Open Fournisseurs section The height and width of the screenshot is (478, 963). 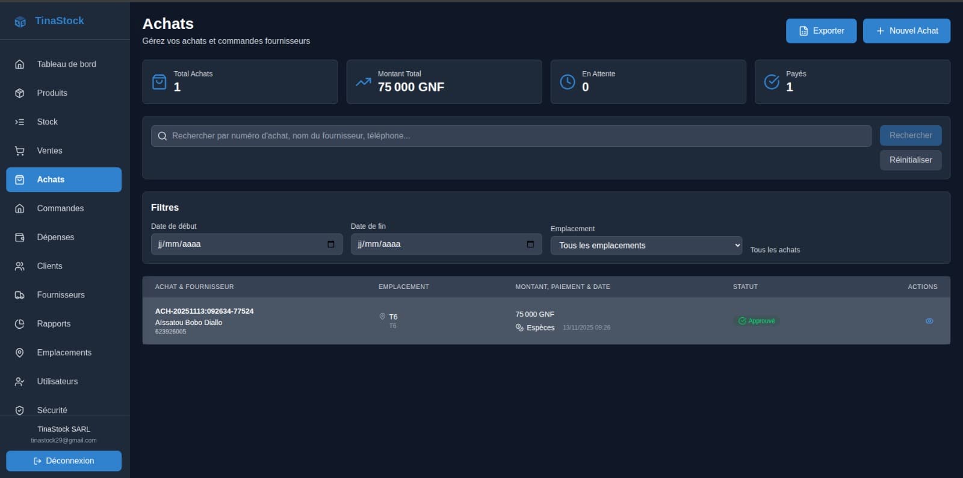pyautogui.click(x=64, y=295)
